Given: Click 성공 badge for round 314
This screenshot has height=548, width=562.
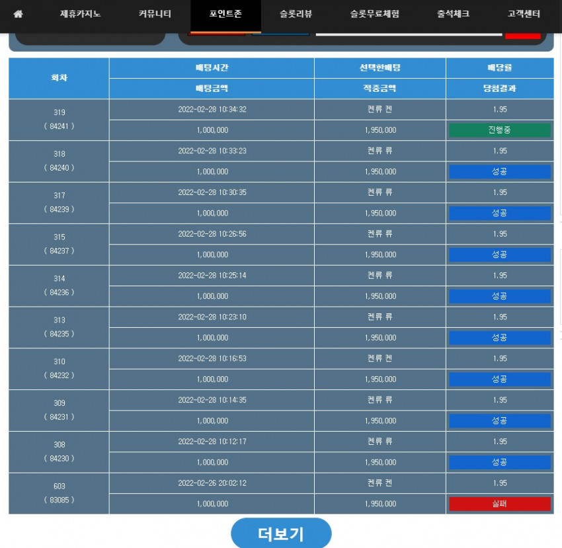Looking at the screenshot, I should coord(500,296).
